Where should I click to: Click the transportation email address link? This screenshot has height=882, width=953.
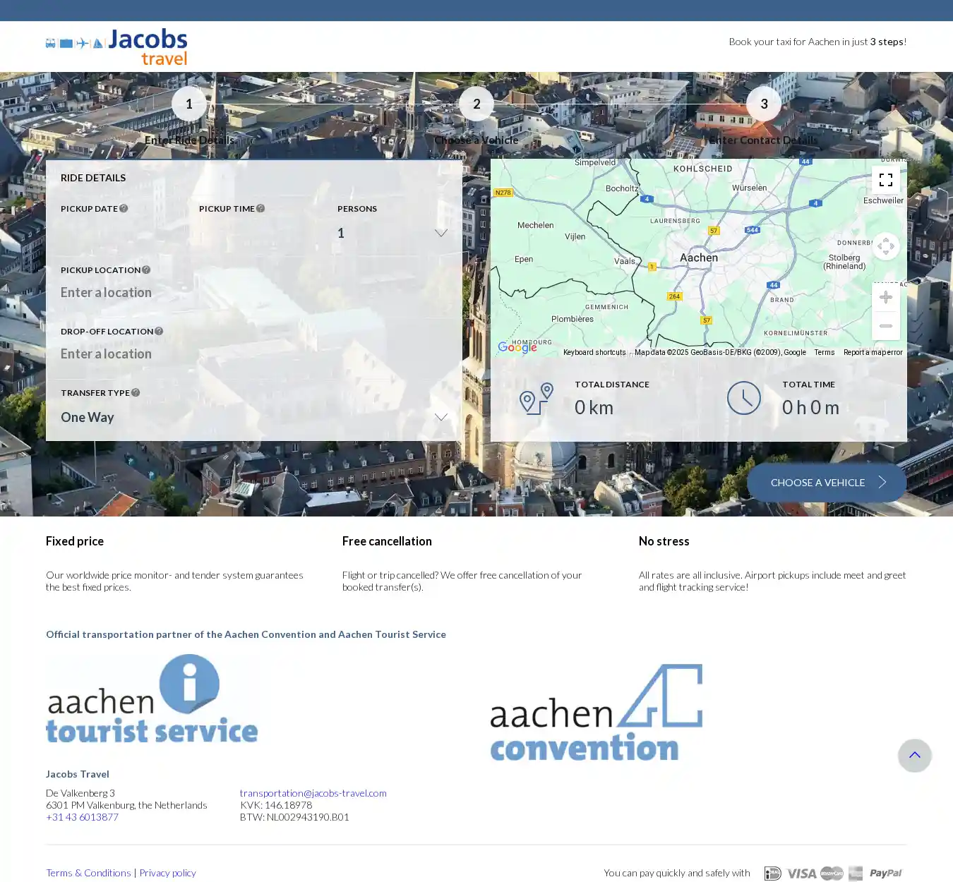pyautogui.click(x=313, y=793)
